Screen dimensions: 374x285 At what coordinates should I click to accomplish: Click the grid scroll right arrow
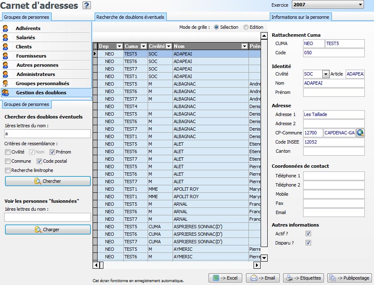[x=257, y=265]
